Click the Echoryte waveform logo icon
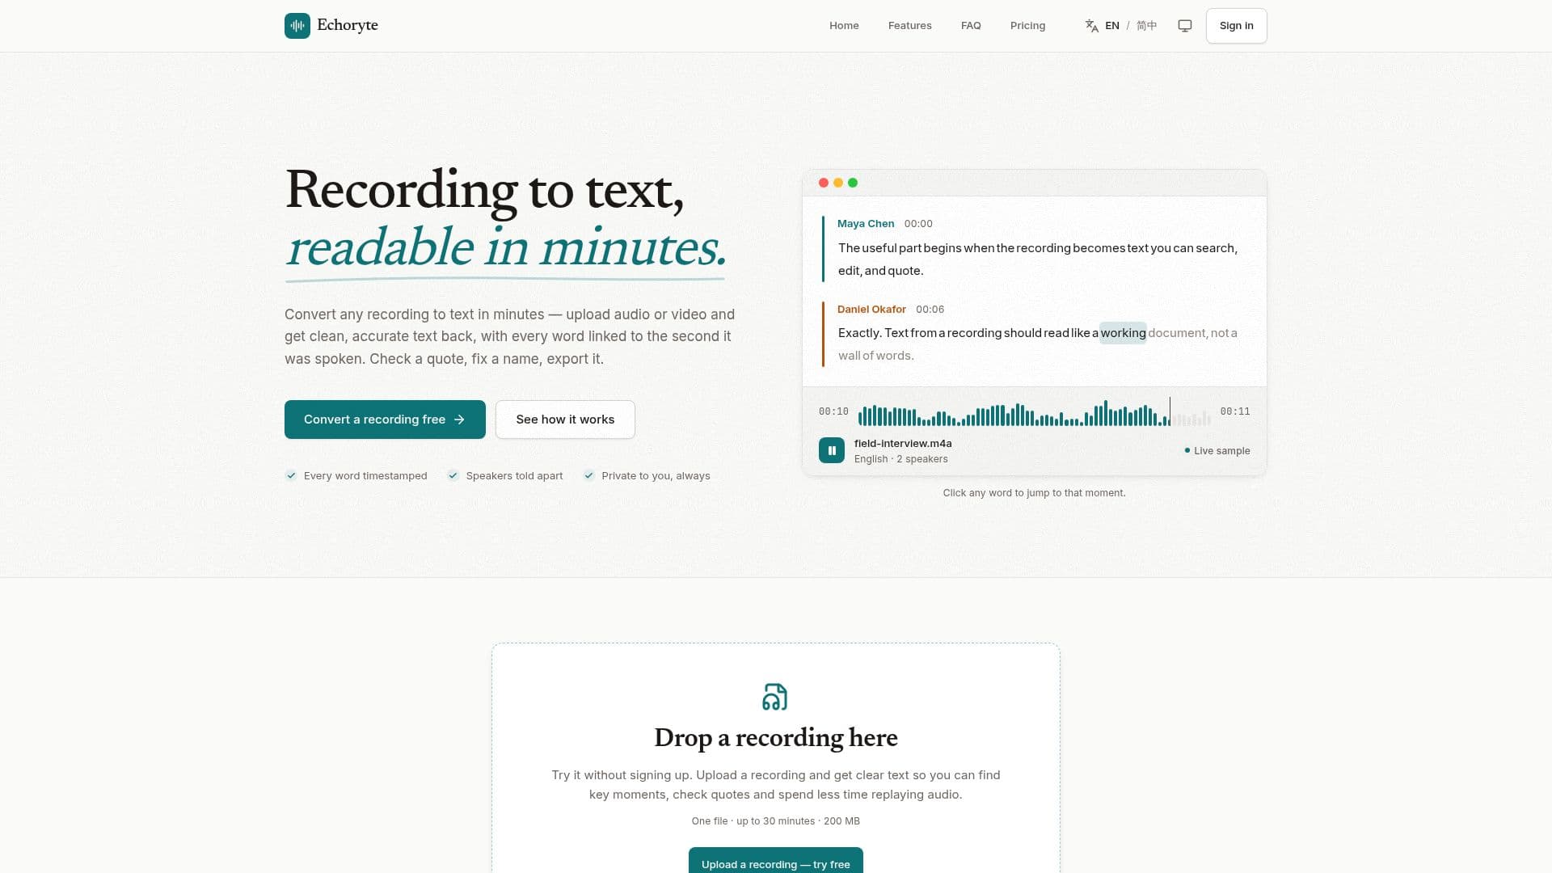This screenshot has height=873, width=1552. (297, 26)
